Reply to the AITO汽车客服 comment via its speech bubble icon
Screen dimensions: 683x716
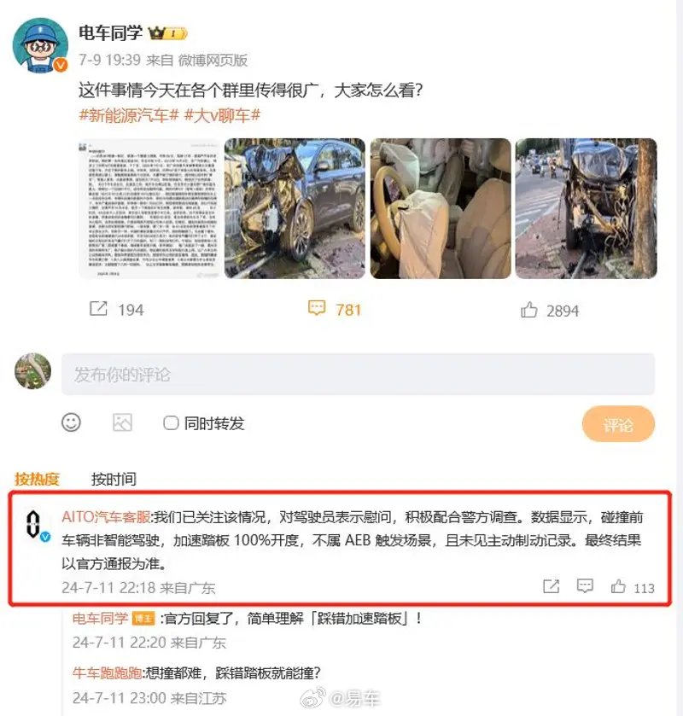[x=585, y=586]
